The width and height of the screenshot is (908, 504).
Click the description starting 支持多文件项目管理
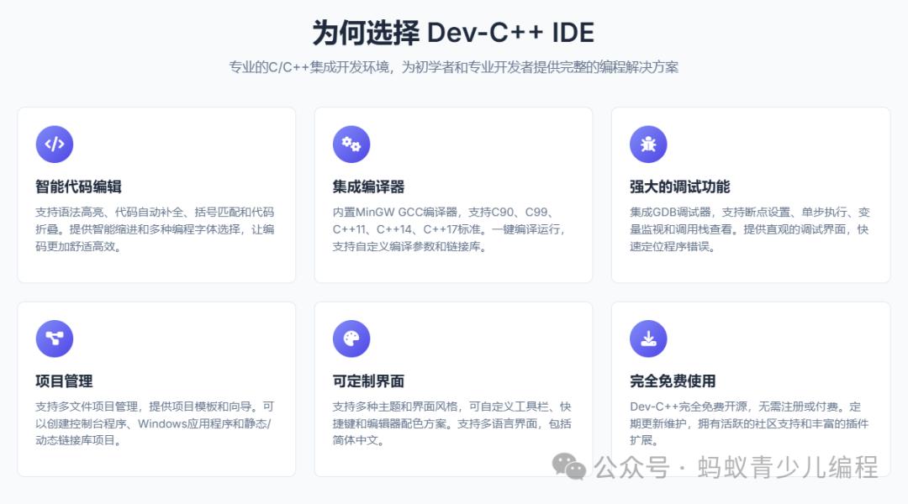(x=155, y=423)
